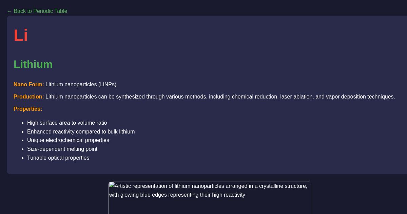The image size is (407, 214).
Task: Click the Properties label
Action: pos(28,109)
